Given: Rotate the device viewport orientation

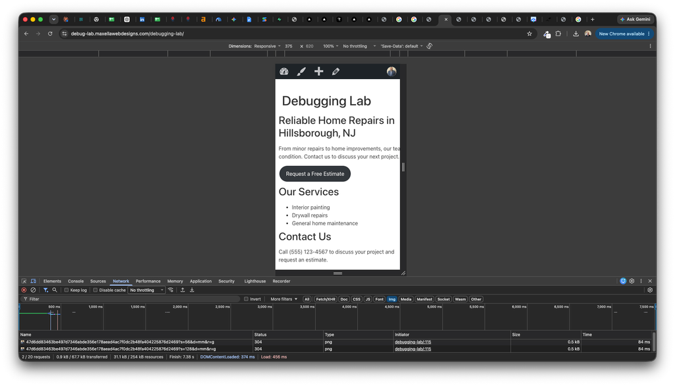Looking at the screenshot, I should (430, 46).
